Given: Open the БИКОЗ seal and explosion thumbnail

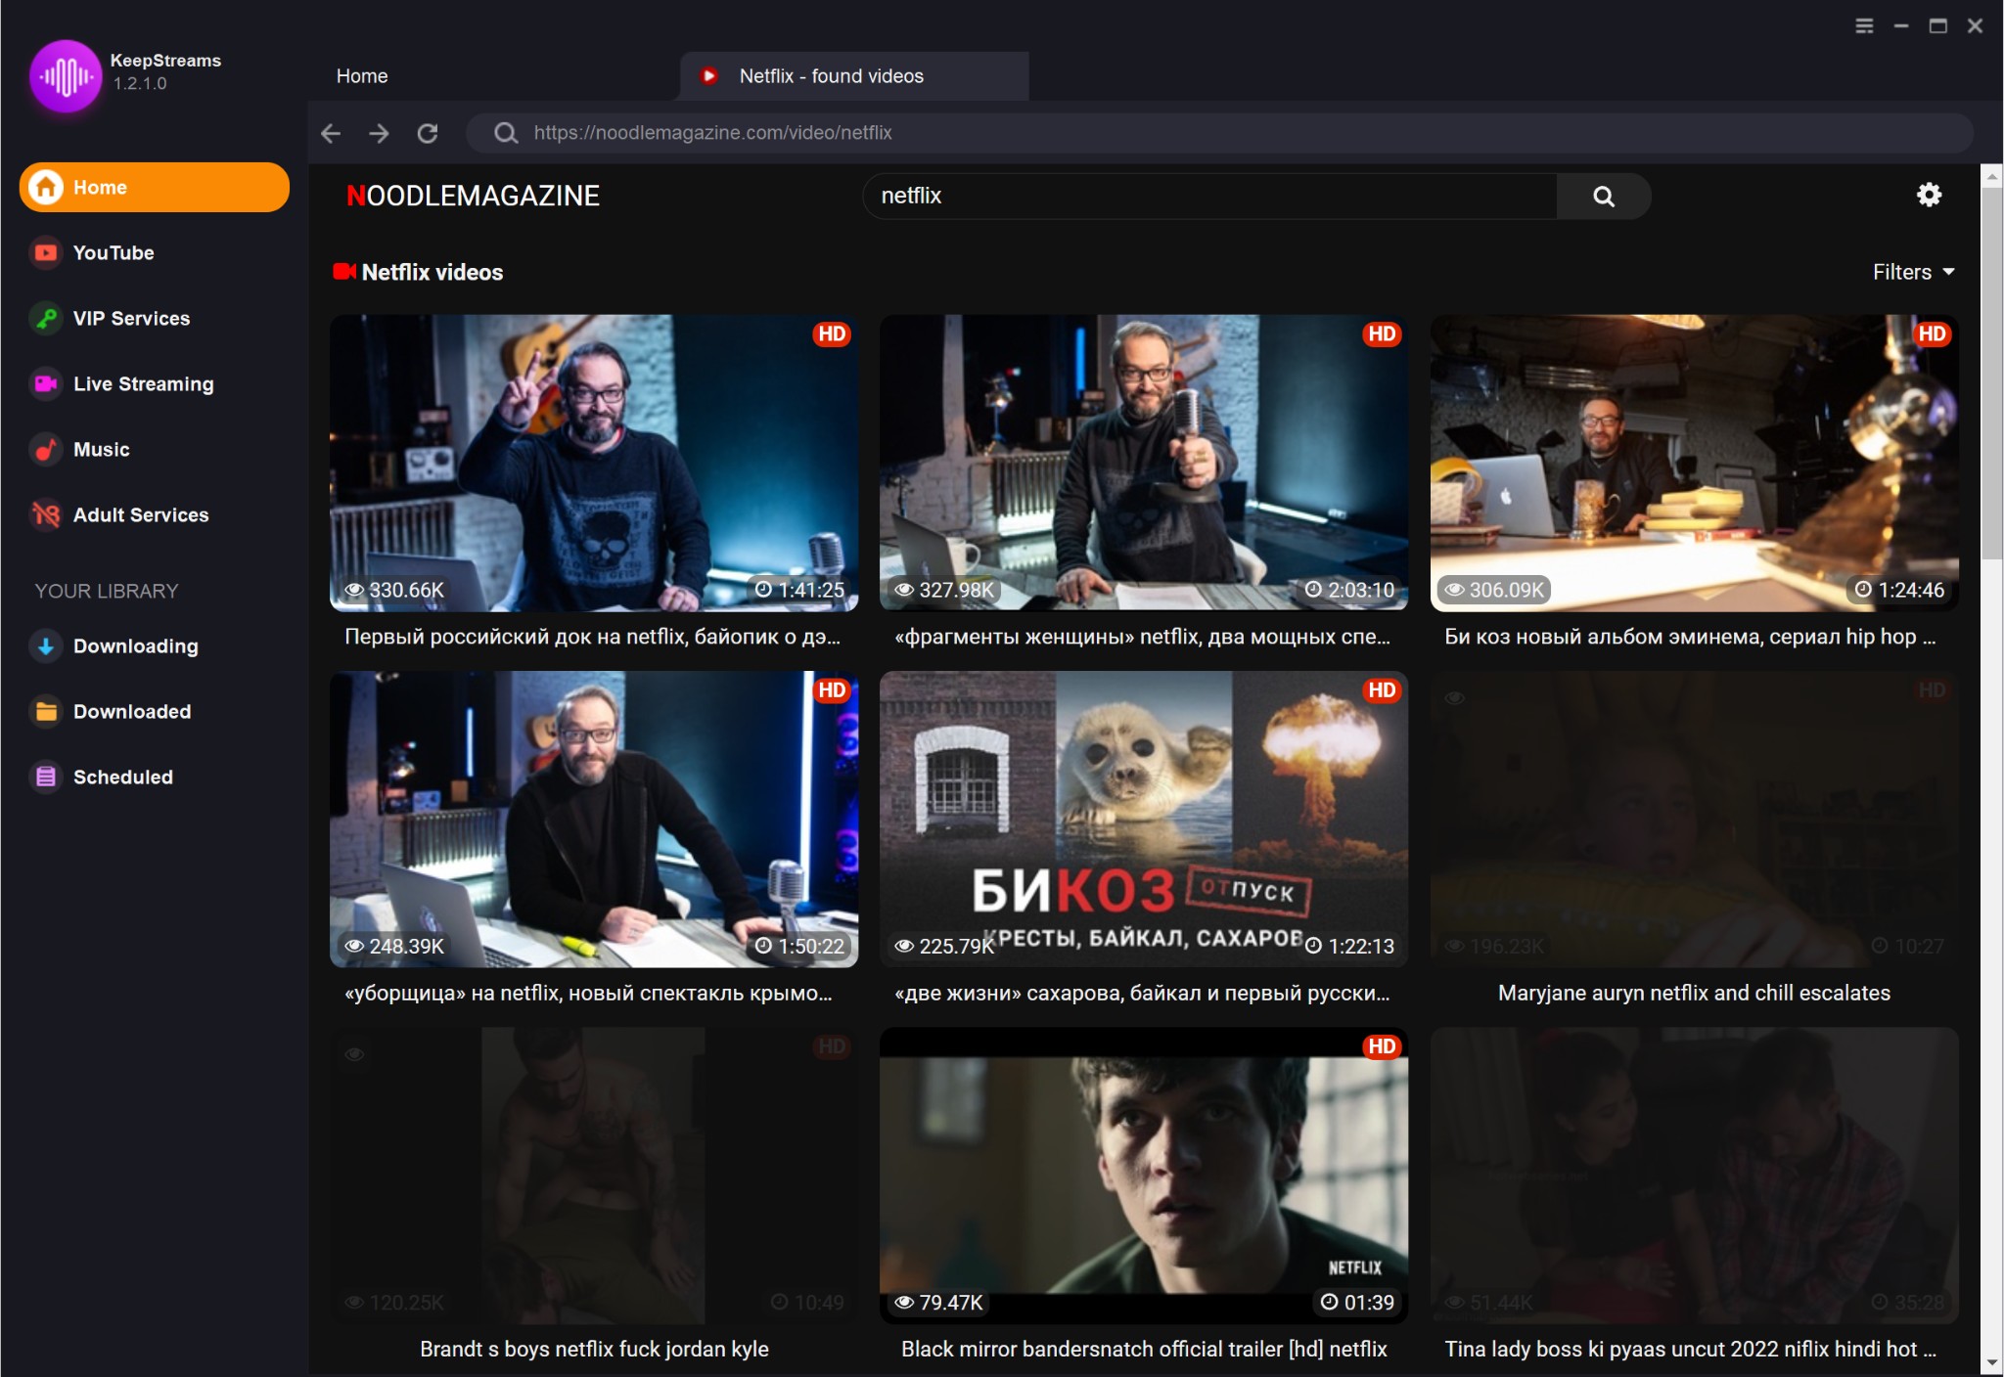Looking at the screenshot, I should tap(1144, 819).
